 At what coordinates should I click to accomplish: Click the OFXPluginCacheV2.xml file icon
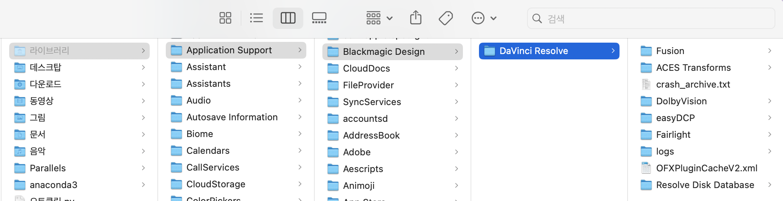click(646, 168)
